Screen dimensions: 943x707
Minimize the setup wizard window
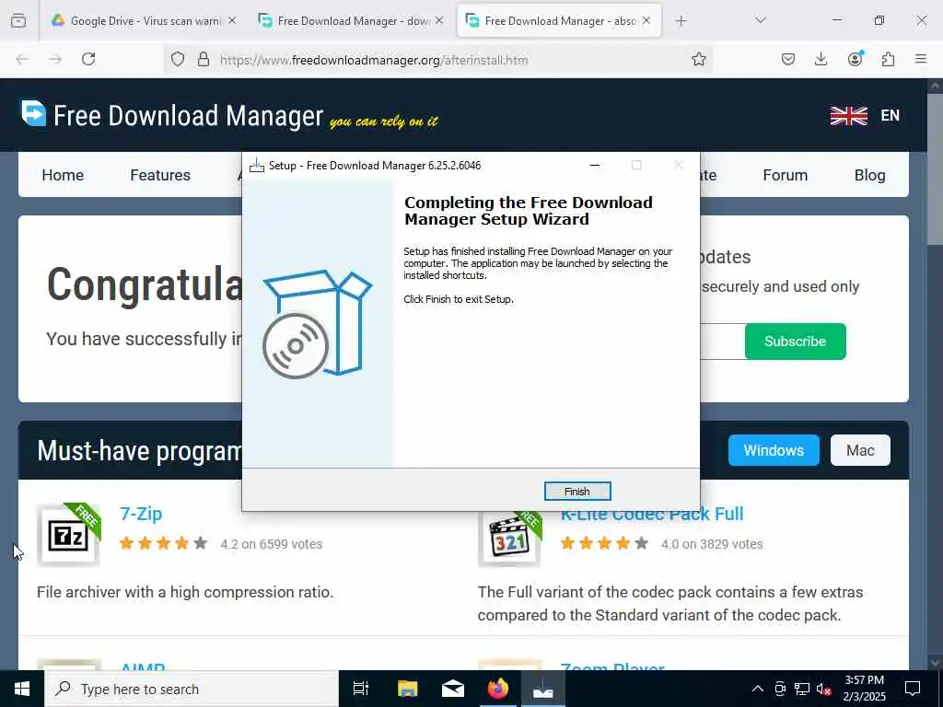pyautogui.click(x=595, y=166)
